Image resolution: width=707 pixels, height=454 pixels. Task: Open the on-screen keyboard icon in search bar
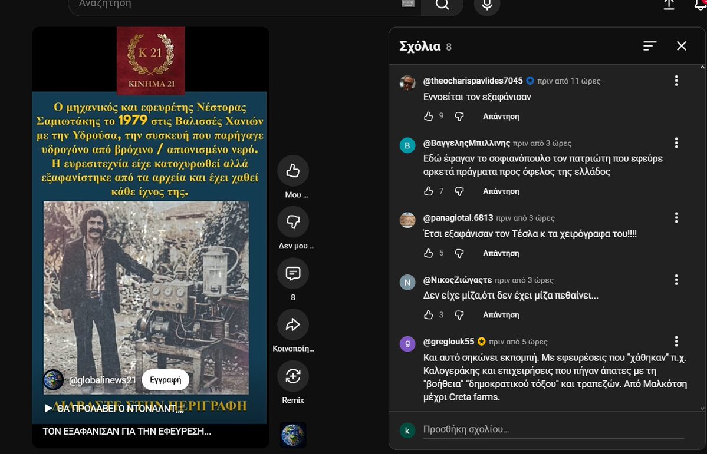pyautogui.click(x=407, y=4)
